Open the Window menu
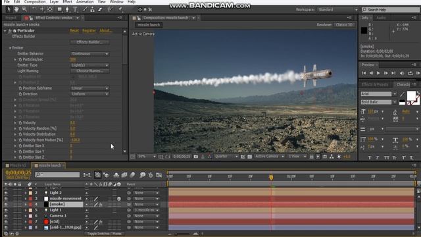The image size is (421, 237). click(116, 2)
